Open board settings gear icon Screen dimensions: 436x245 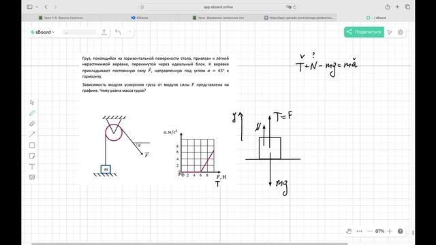[x=400, y=32]
